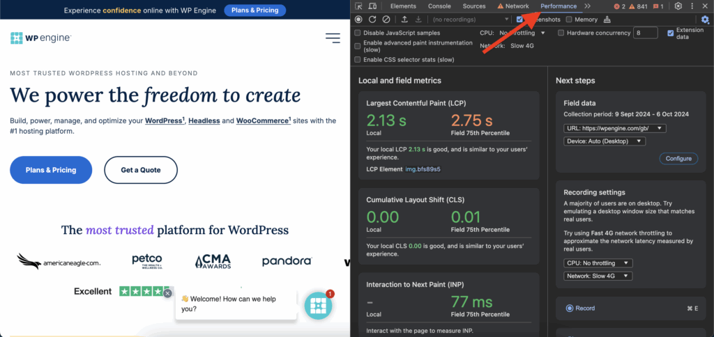Viewport: 714px width, 337px height.
Task: Follow the Headless link
Action: point(204,121)
